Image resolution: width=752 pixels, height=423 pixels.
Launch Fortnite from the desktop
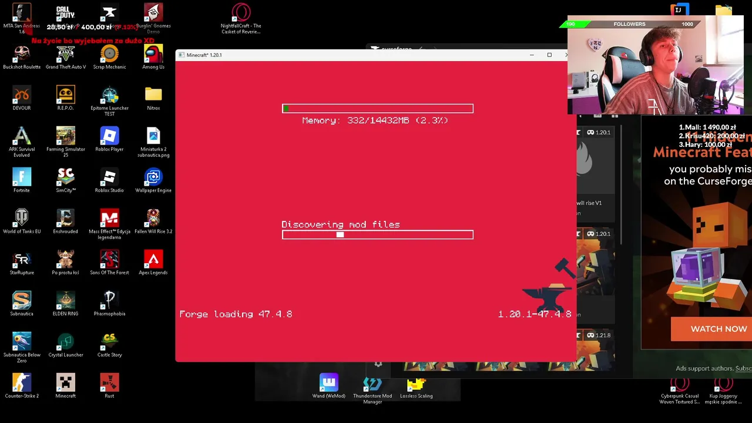22,180
